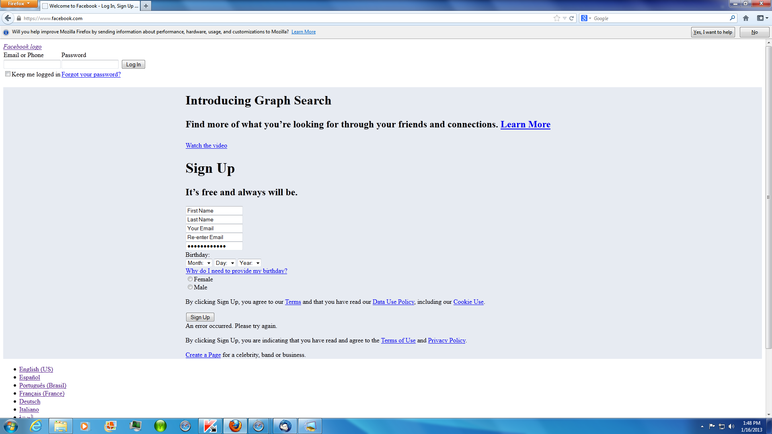Open the Year birthday dropdown

(249, 263)
